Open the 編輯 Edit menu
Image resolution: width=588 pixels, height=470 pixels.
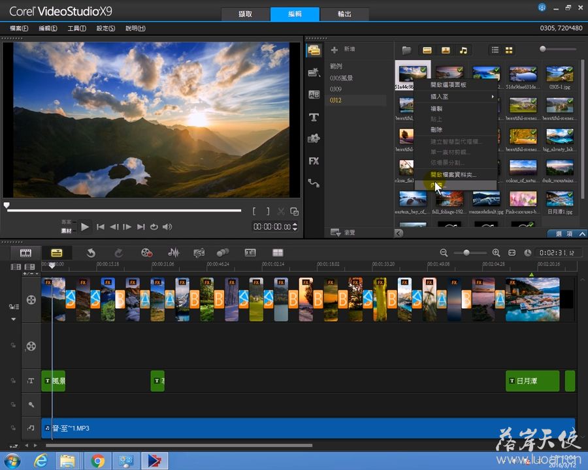coord(48,28)
